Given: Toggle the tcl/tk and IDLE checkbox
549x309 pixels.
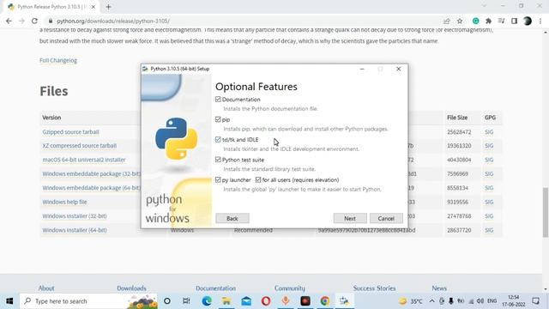Looking at the screenshot, I should pyautogui.click(x=218, y=139).
